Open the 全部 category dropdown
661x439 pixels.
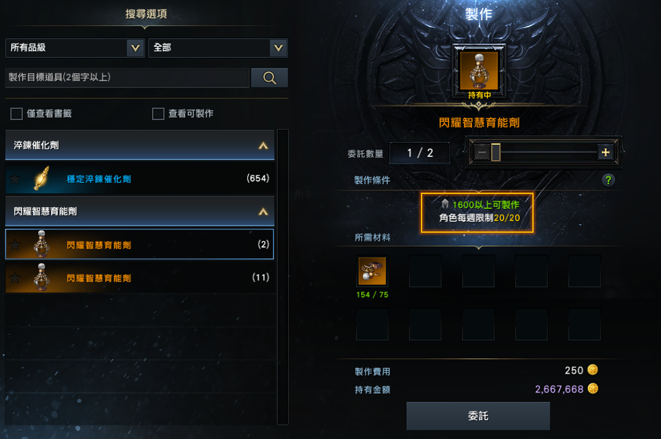coord(218,47)
